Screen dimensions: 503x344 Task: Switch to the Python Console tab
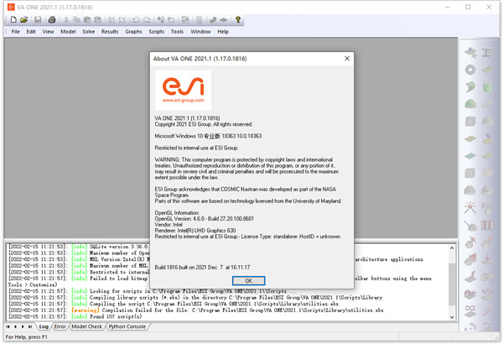[x=127, y=326]
